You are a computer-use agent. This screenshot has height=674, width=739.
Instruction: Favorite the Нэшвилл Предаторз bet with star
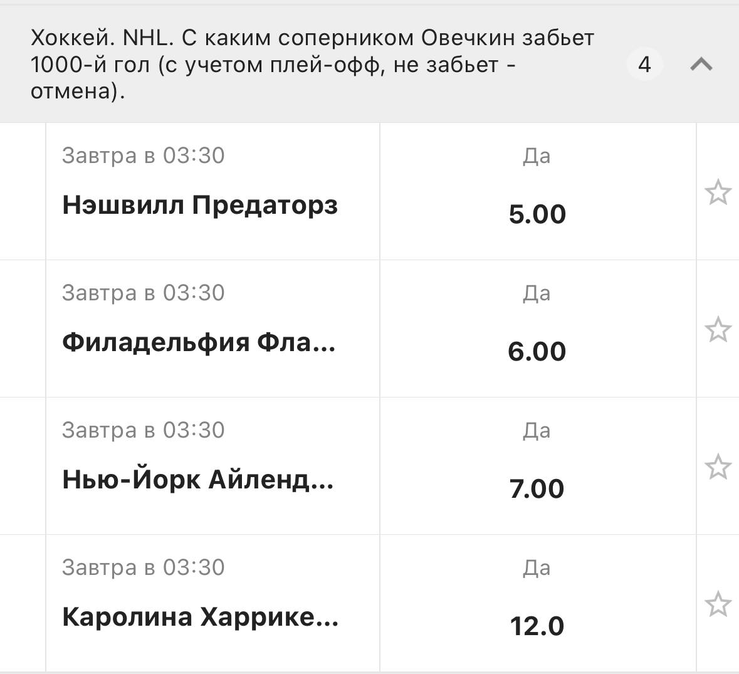pos(718,192)
